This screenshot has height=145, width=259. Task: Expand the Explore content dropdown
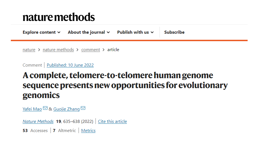pos(41,32)
